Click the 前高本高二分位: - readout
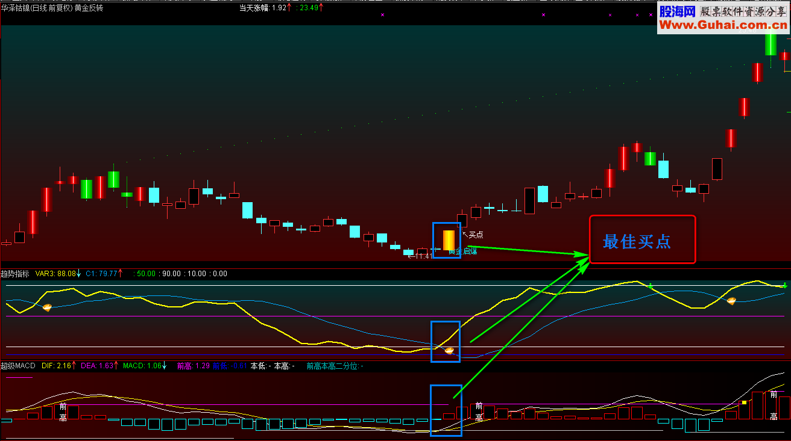The width and height of the screenshot is (791, 441). [x=335, y=366]
